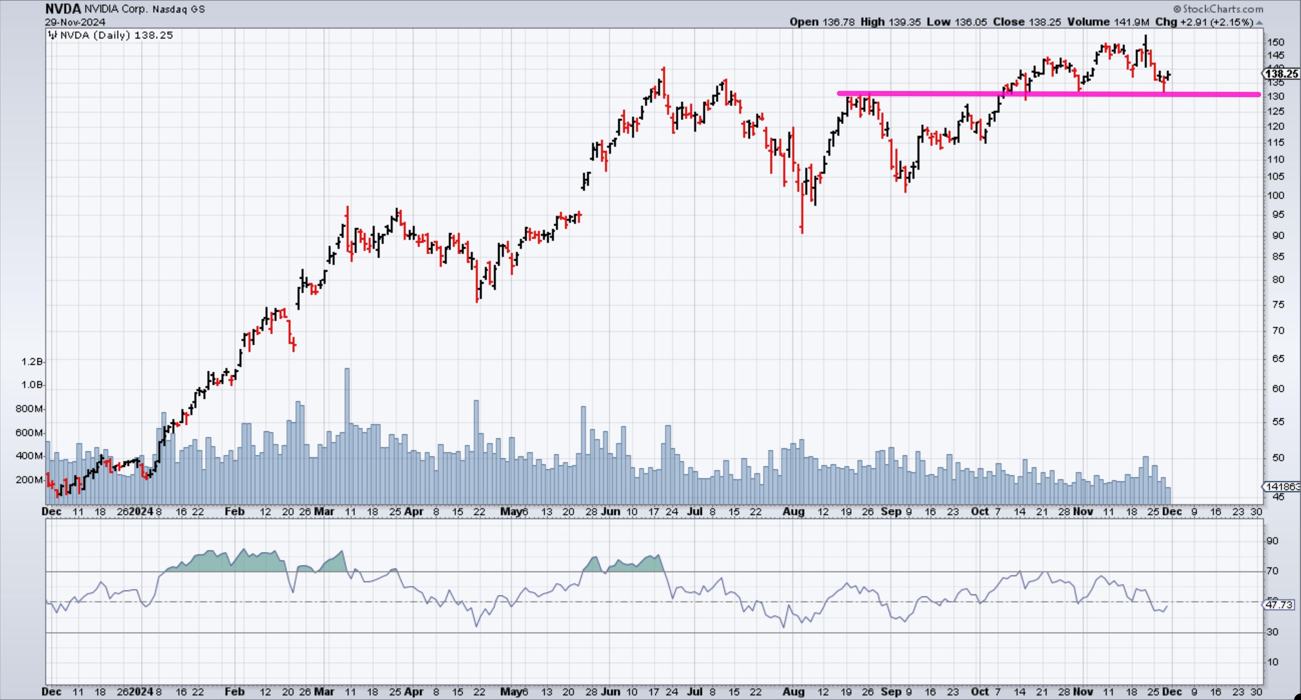Click the bold NVDA ticker symbol
The image size is (1301, 700).
pyautogui.click(x=63, y=9)
